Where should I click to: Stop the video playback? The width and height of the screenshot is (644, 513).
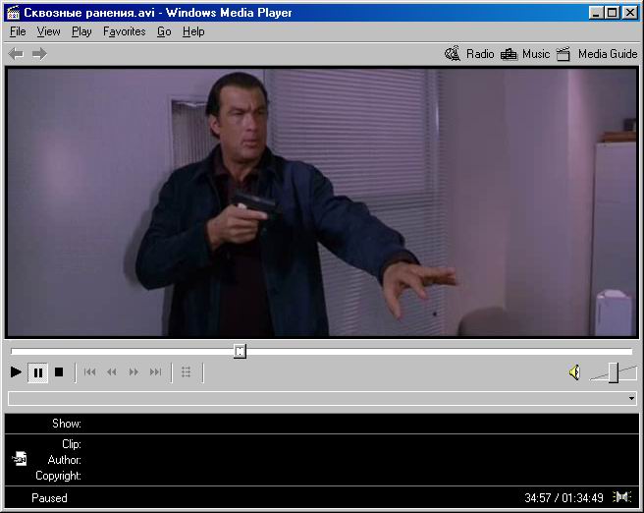point(59,372)
